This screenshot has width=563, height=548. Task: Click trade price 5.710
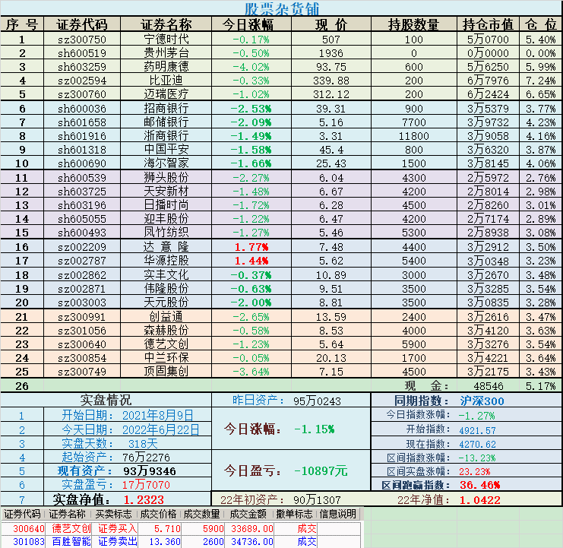coord(167,528)
